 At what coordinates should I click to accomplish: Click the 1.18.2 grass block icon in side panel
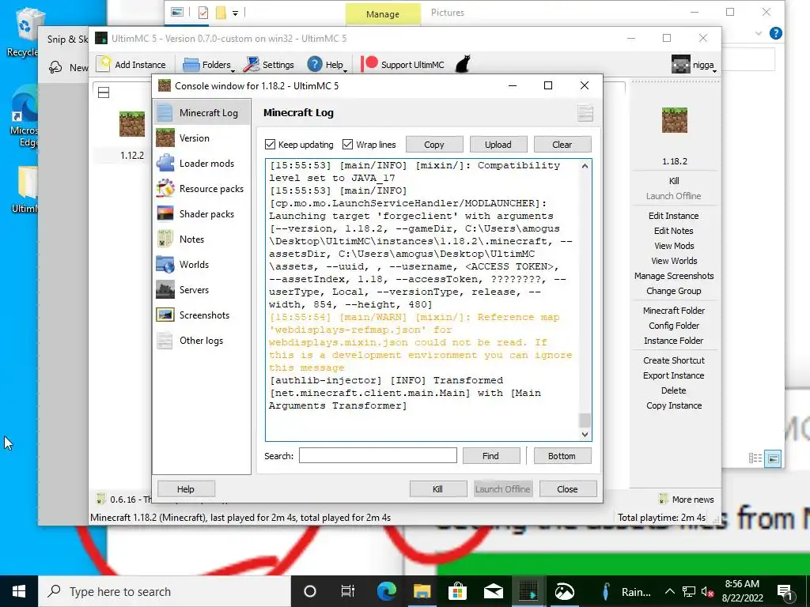[x=675, y=120]
